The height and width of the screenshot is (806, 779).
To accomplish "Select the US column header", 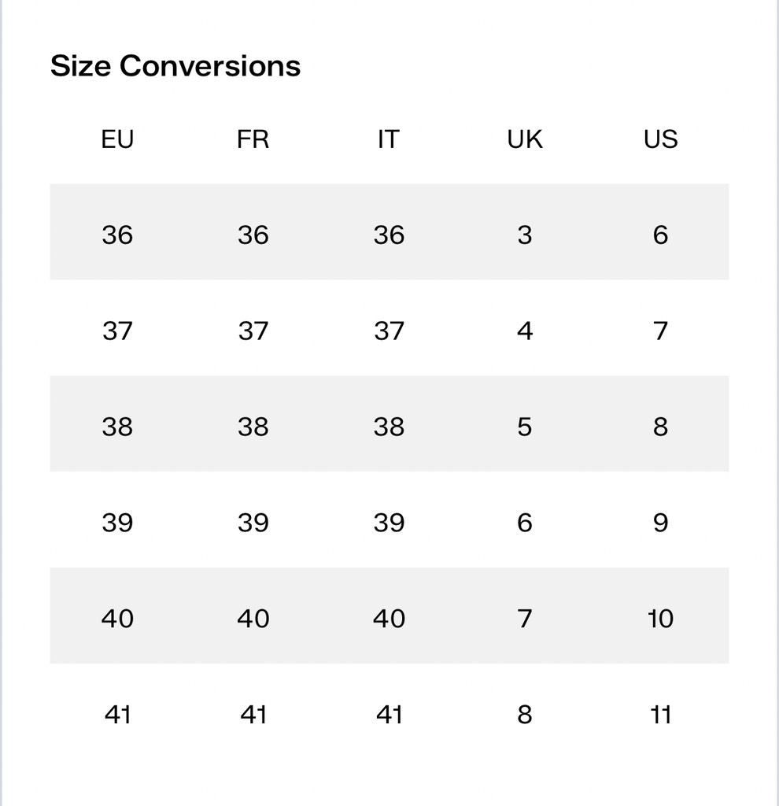I will (x=660, y=139).
